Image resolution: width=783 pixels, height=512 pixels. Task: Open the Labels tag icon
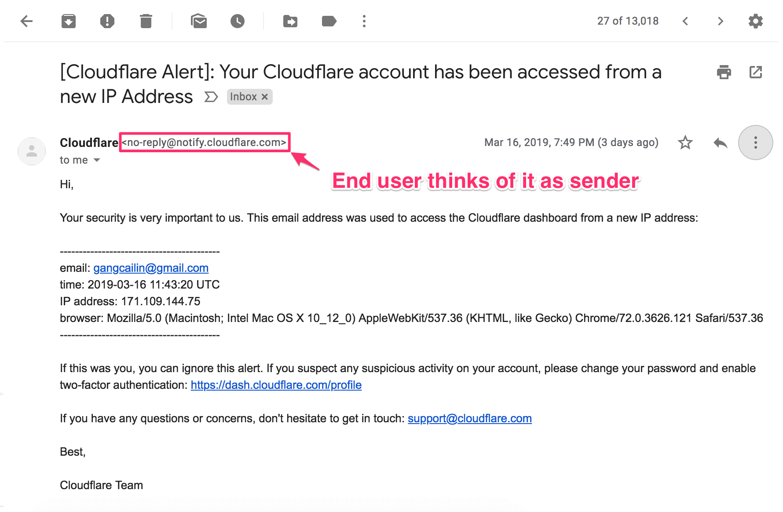tap(329, 21)
